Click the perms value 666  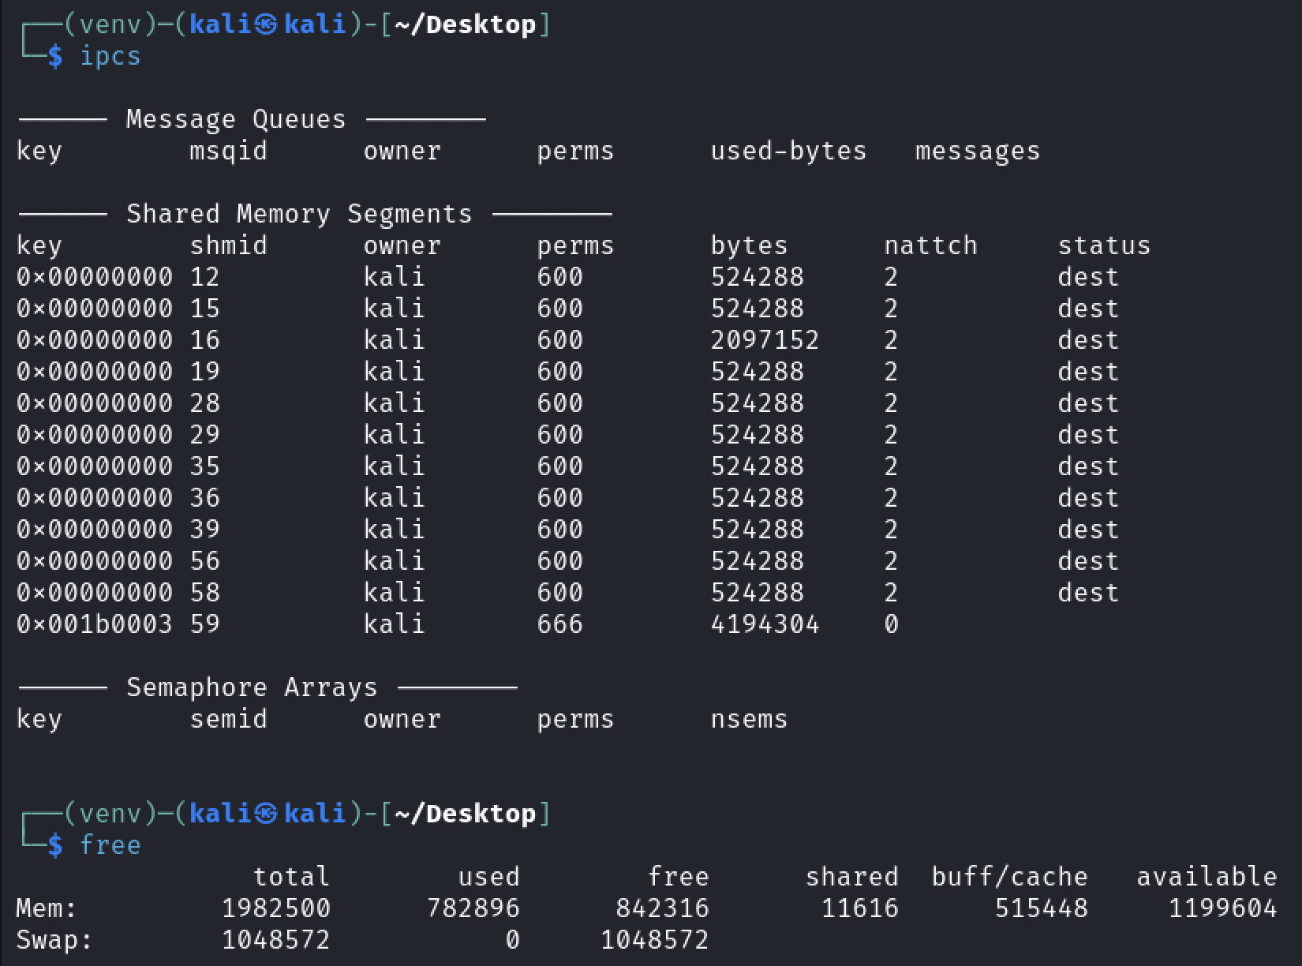[x=560, y=624]
